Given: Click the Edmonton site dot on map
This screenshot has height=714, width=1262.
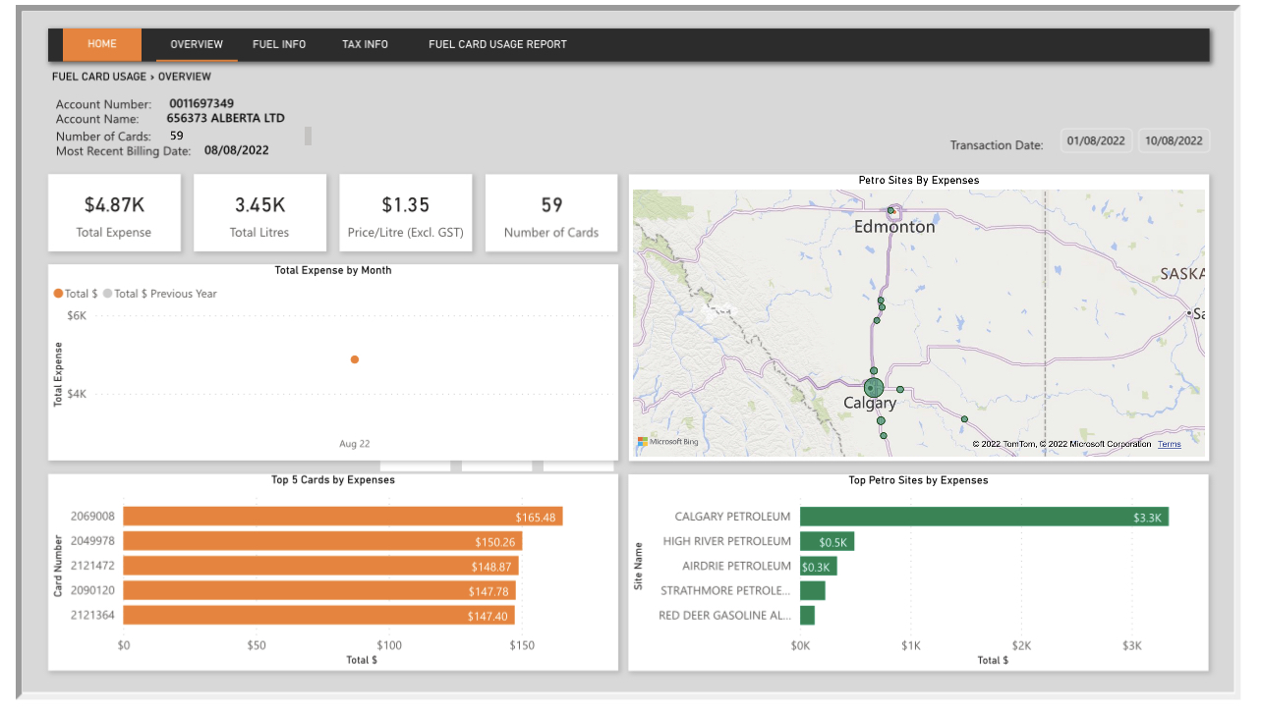Looking at the screenshot, I should (x=890, y=210).
